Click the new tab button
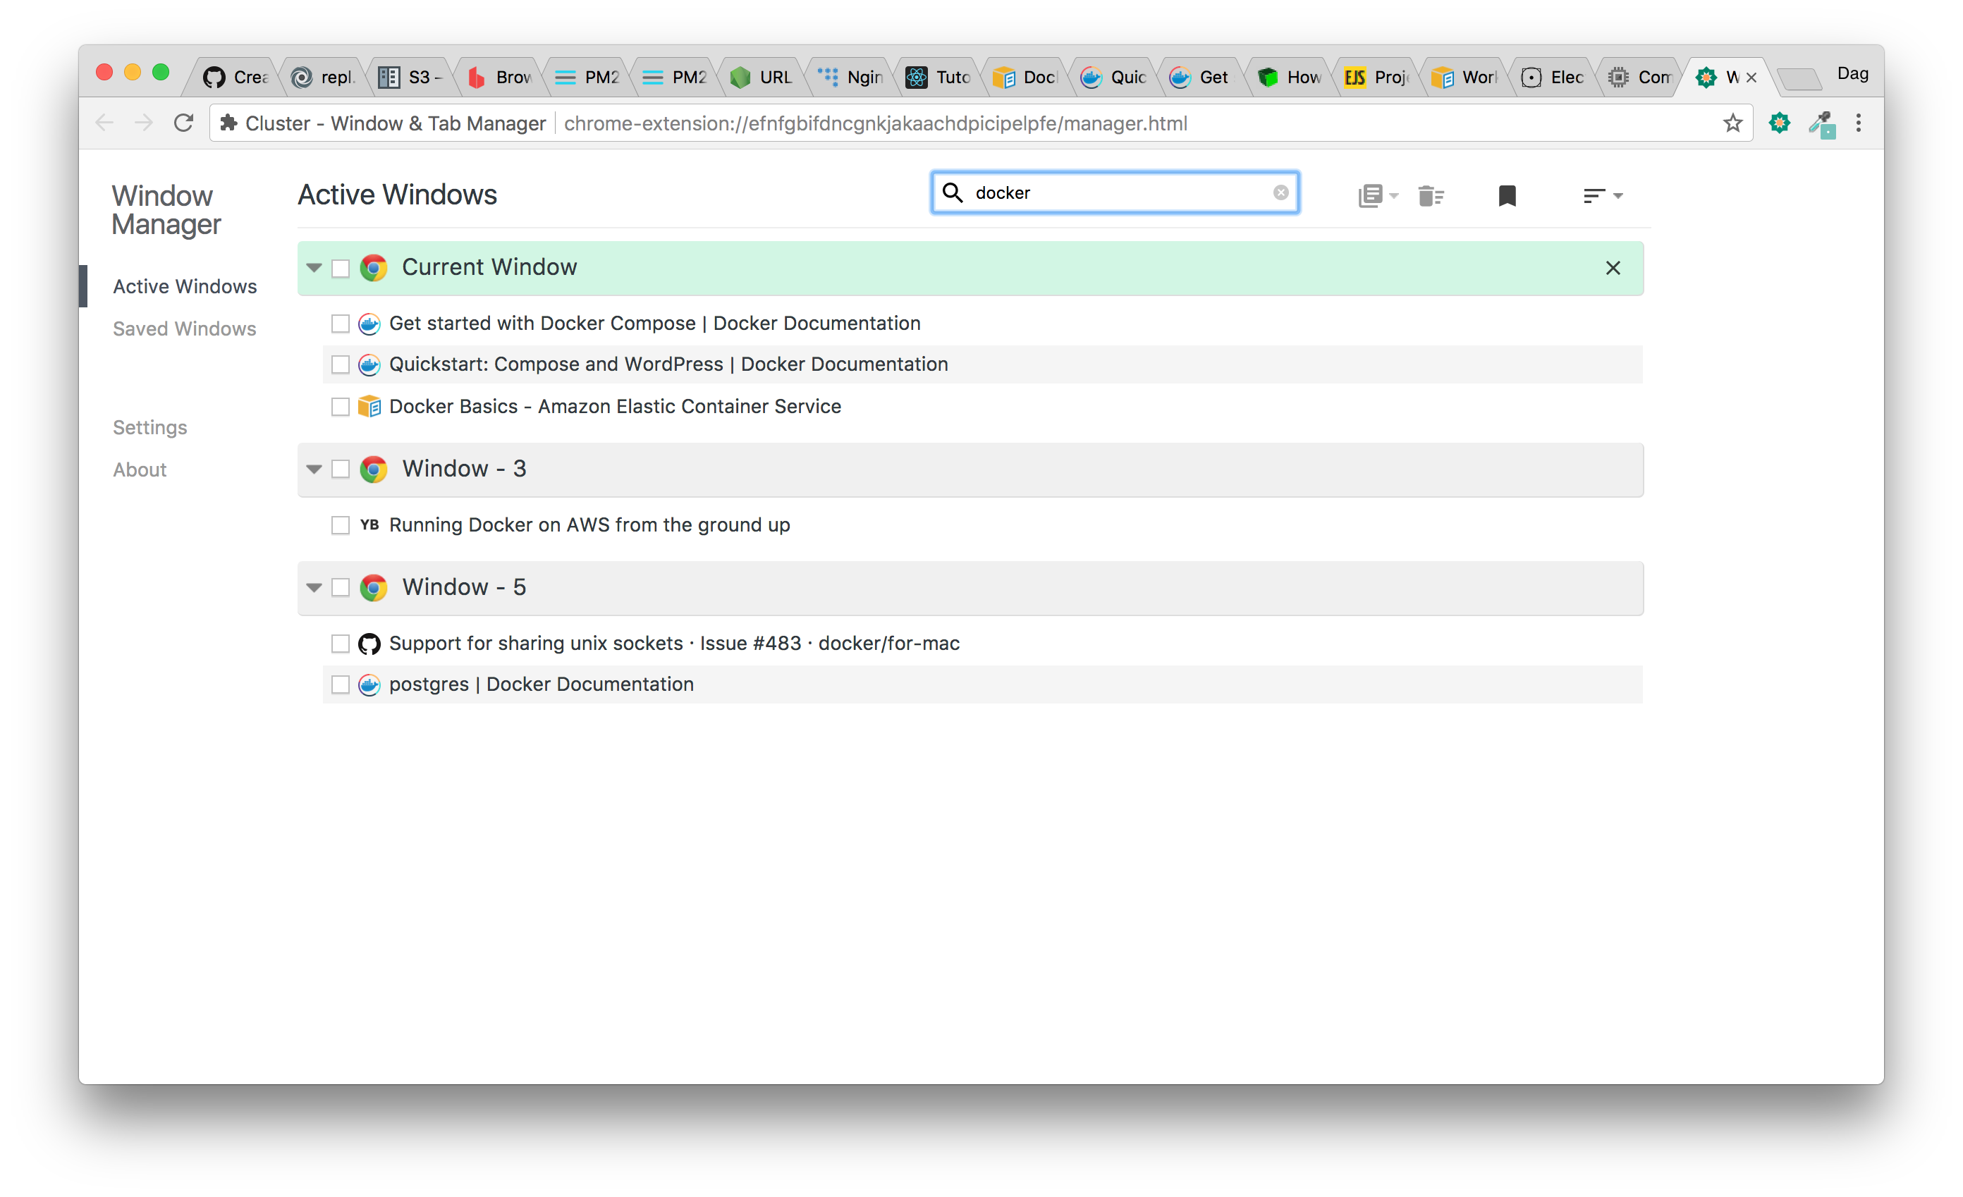The image size is (1963, 1197). pos(1799,78)
